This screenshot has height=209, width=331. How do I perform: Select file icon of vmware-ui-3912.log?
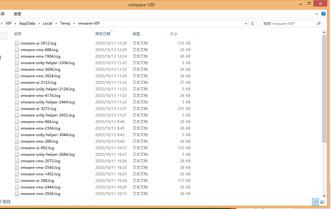(x=17, y=43)
